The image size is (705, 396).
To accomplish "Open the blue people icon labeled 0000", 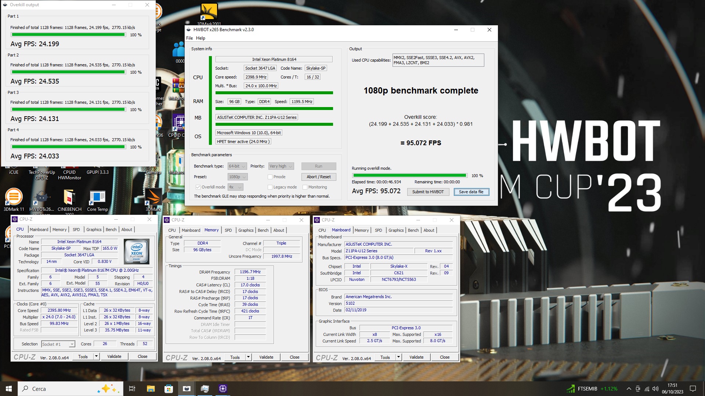I will tap(179, 52).
